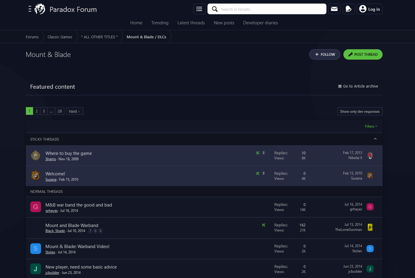This screenshot has width=415, height=278.
Task: Go to ALL OTHER TITLES breadcrumb
Action: click(99, 37)
